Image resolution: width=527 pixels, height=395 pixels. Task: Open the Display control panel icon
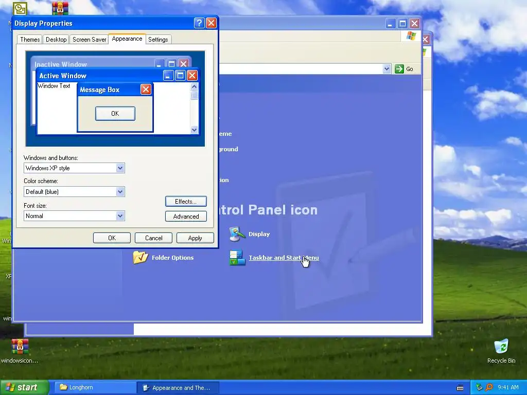coord(237,234)
